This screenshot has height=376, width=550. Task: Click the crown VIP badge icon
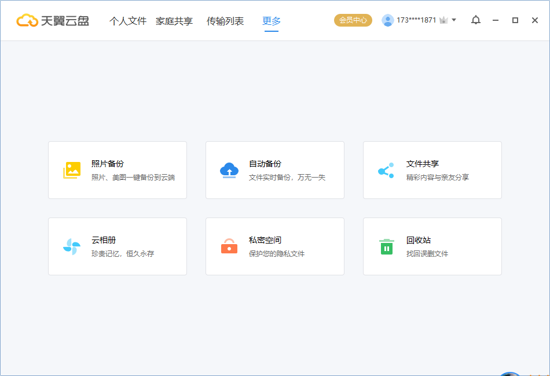point(443,20)
